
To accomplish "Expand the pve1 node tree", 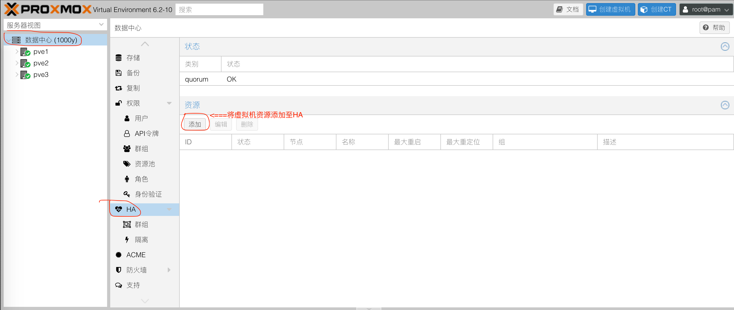I will [x=17, y=51].
